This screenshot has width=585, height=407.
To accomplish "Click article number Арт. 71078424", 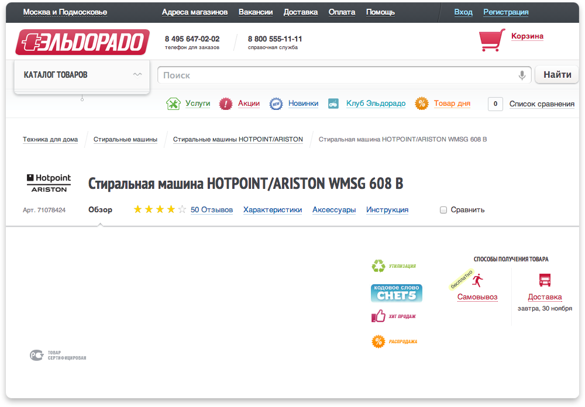I will click(44, 210).
